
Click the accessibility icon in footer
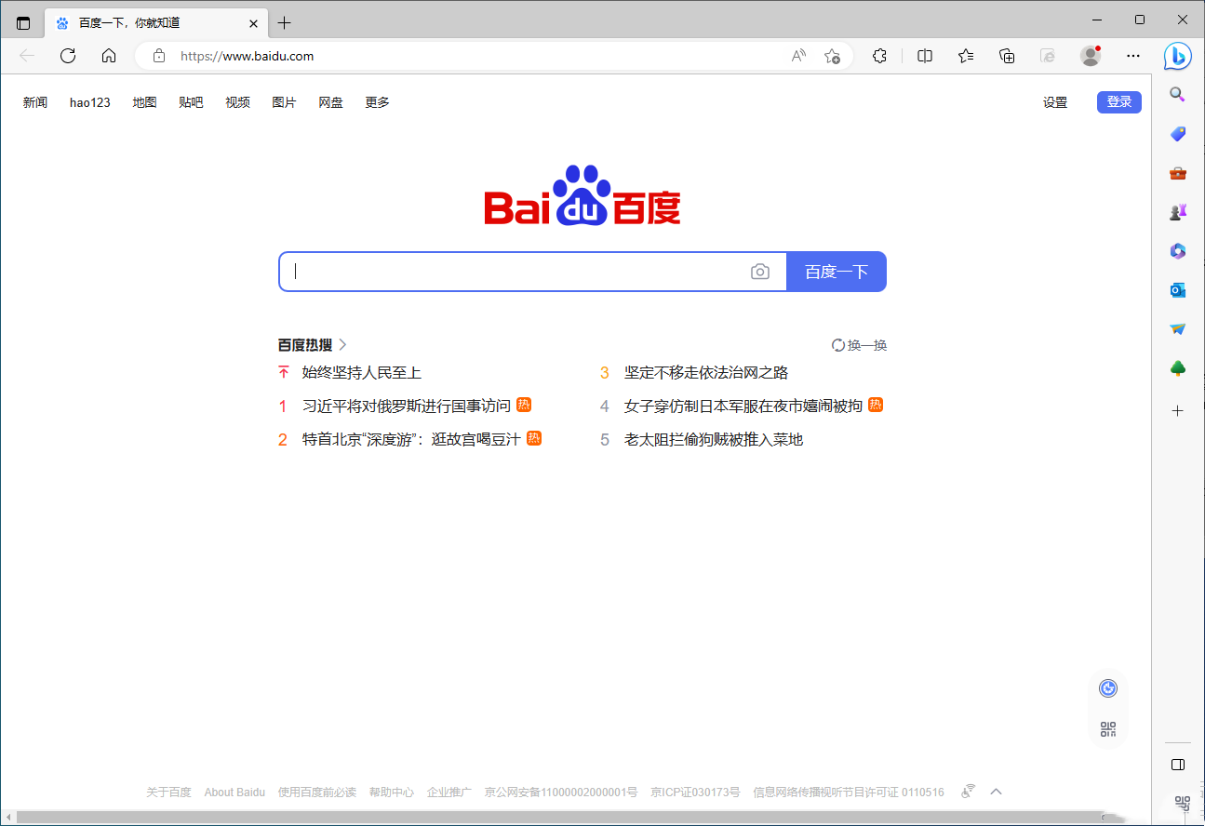[968, 792]
